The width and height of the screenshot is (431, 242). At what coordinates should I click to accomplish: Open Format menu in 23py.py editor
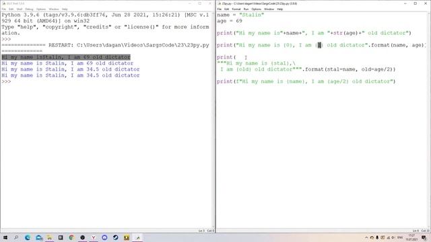pos(236,9)
